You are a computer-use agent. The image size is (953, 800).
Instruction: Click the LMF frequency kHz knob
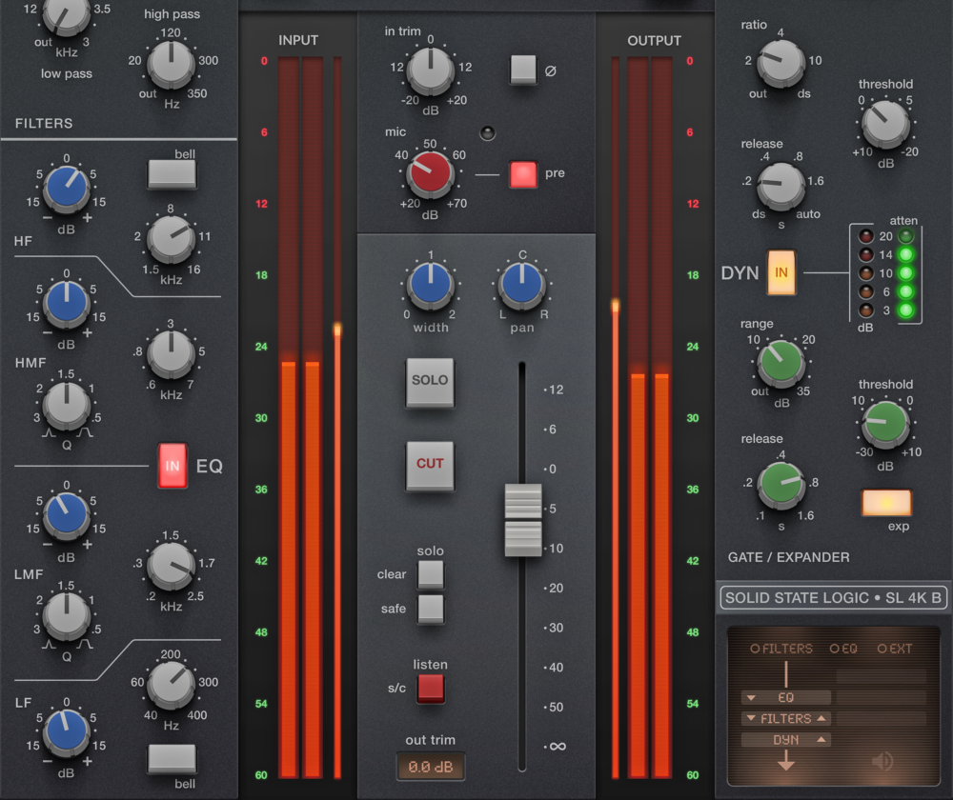point(172,565)
